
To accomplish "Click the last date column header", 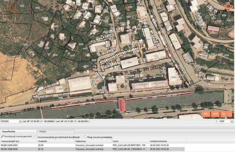I will point(167,141).
